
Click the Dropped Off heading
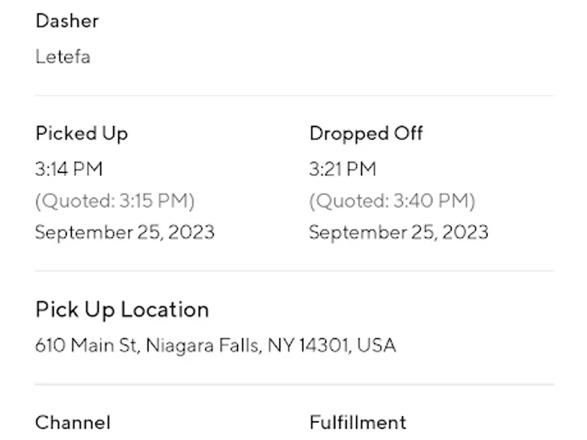(366, 133)
